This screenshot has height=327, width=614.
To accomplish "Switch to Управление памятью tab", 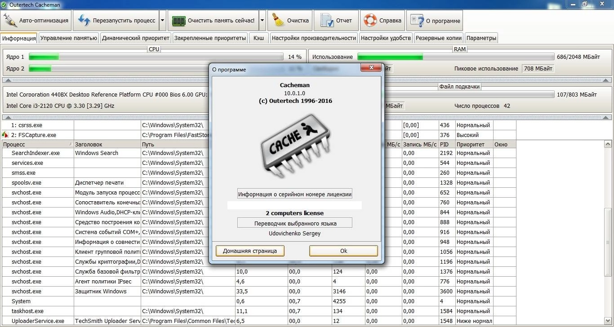I will tap(69, 38).
